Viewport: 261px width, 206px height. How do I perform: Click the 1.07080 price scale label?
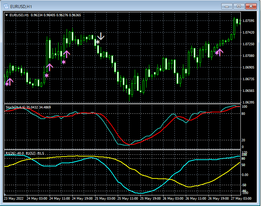(249, 55)
